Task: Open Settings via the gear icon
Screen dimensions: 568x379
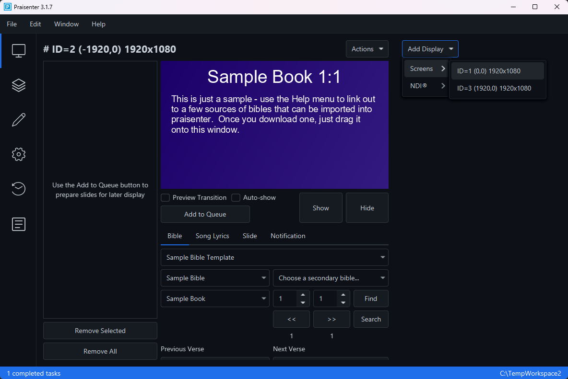Action: pyautogui.click(x=18, y=154)
